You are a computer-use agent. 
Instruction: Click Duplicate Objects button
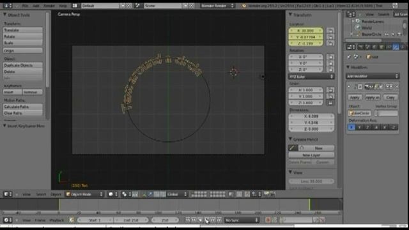[23, 65]
